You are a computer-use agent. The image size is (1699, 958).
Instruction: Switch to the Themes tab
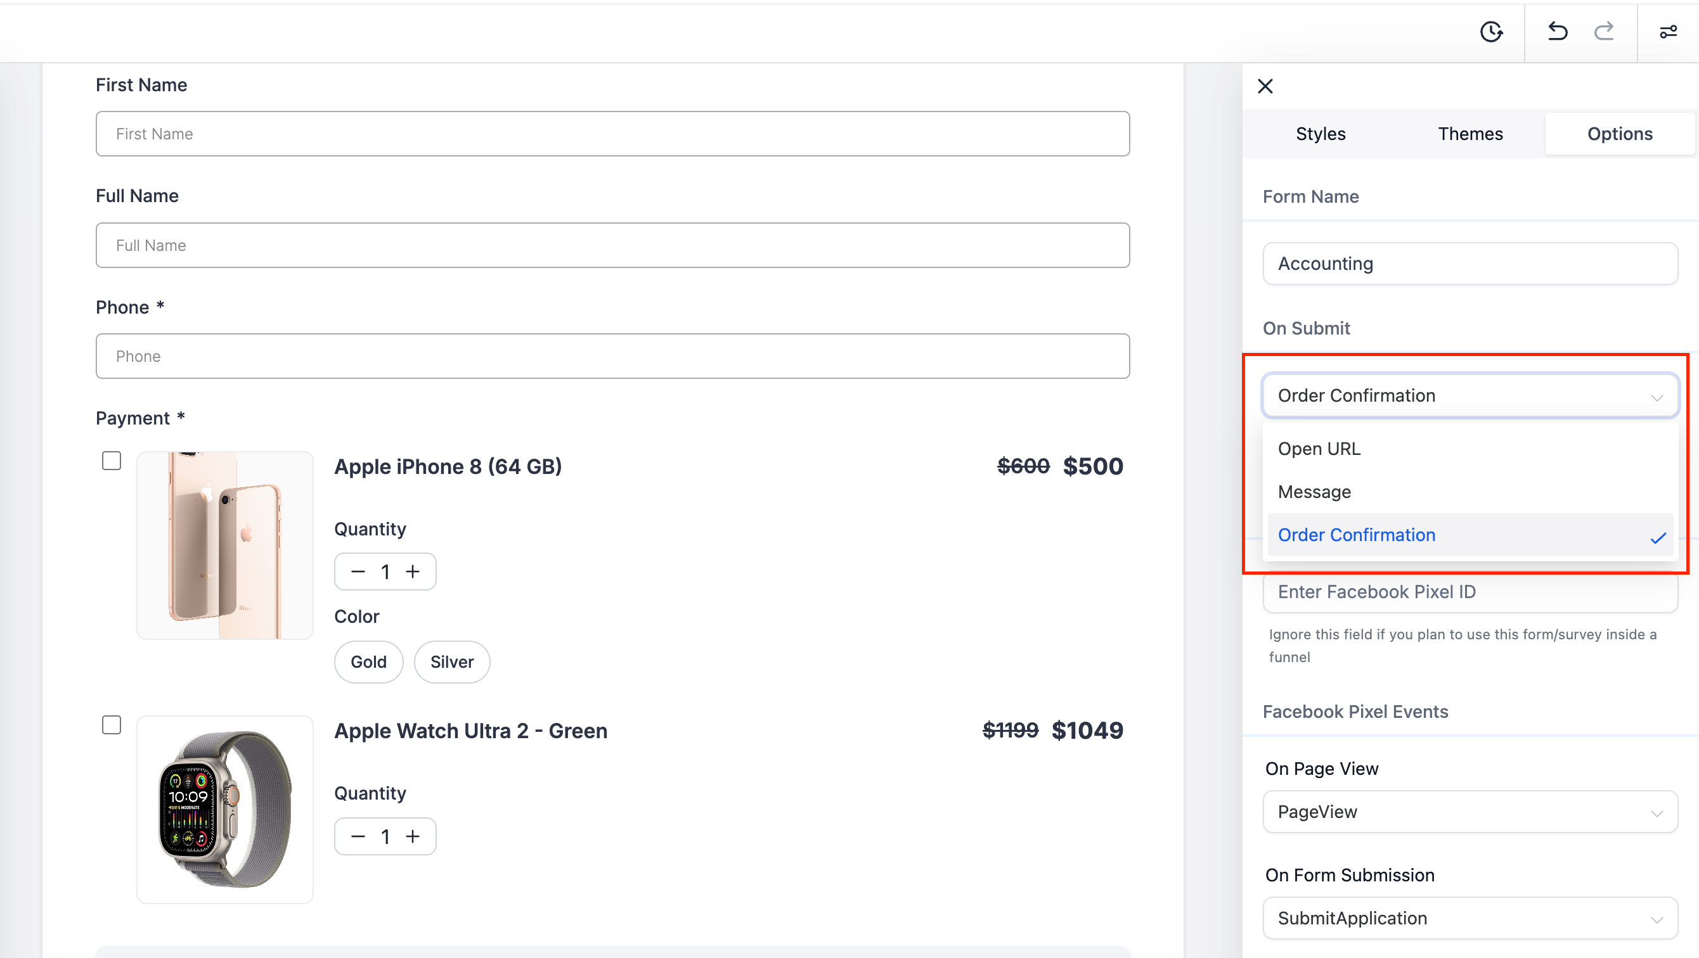pos(1470,134)
